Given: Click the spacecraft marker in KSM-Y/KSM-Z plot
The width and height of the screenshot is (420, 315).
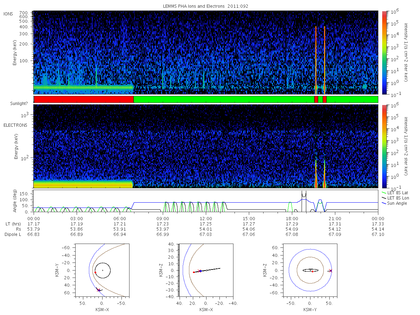Looking at the screenshot, I should click(x=330, y=271).
